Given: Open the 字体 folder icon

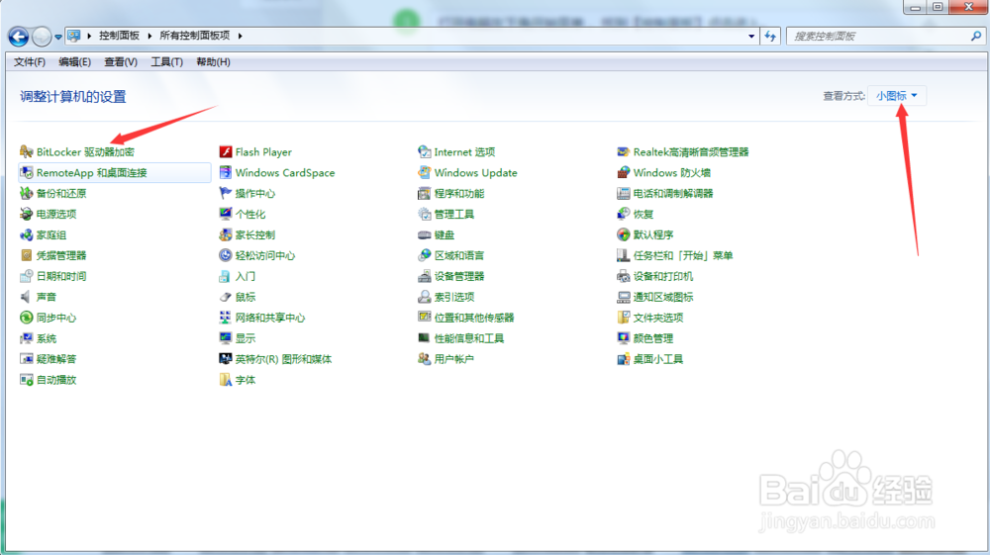Looking at the screenshot, I should tap(226, 380).
